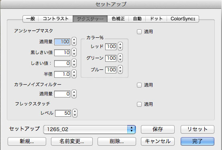Click the 黒しきい値 input field
The image size is (222, 150).
point(62,53)
